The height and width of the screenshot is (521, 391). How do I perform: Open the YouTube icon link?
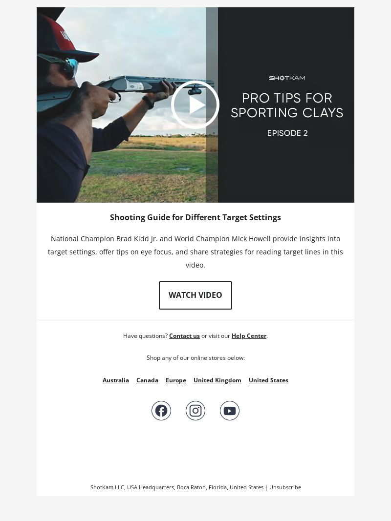click(x=230, y=411)
